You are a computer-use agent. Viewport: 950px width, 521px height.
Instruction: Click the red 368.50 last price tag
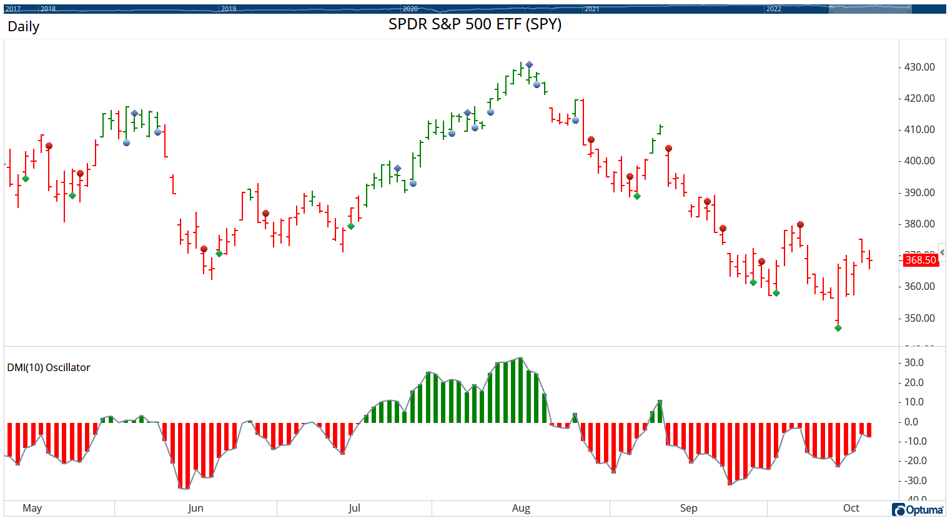(x=921, y=260)
